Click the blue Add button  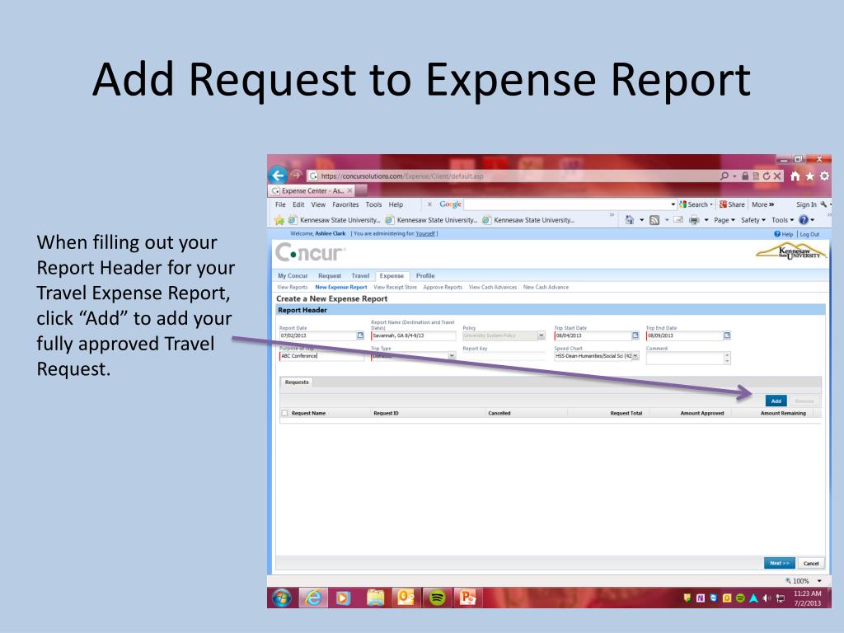coord(776,401)
